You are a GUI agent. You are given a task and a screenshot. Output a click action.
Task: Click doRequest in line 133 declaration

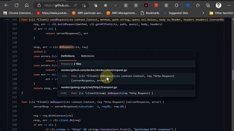tap(57, 102)
